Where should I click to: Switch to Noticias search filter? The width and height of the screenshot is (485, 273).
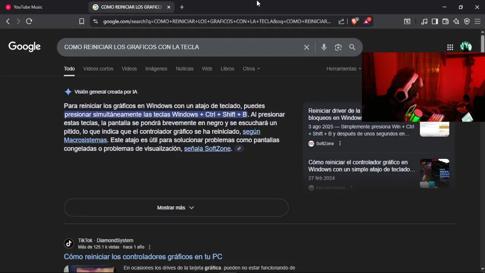click(x=185, y=69)
